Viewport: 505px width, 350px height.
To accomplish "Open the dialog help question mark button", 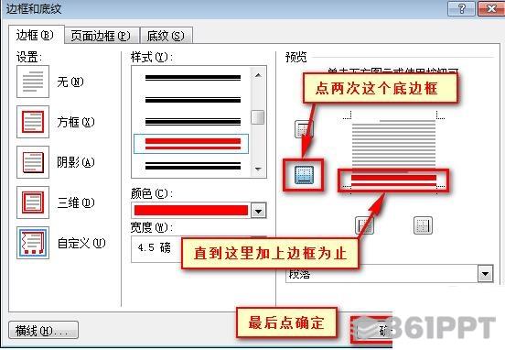I will click(x=461, y=9).
